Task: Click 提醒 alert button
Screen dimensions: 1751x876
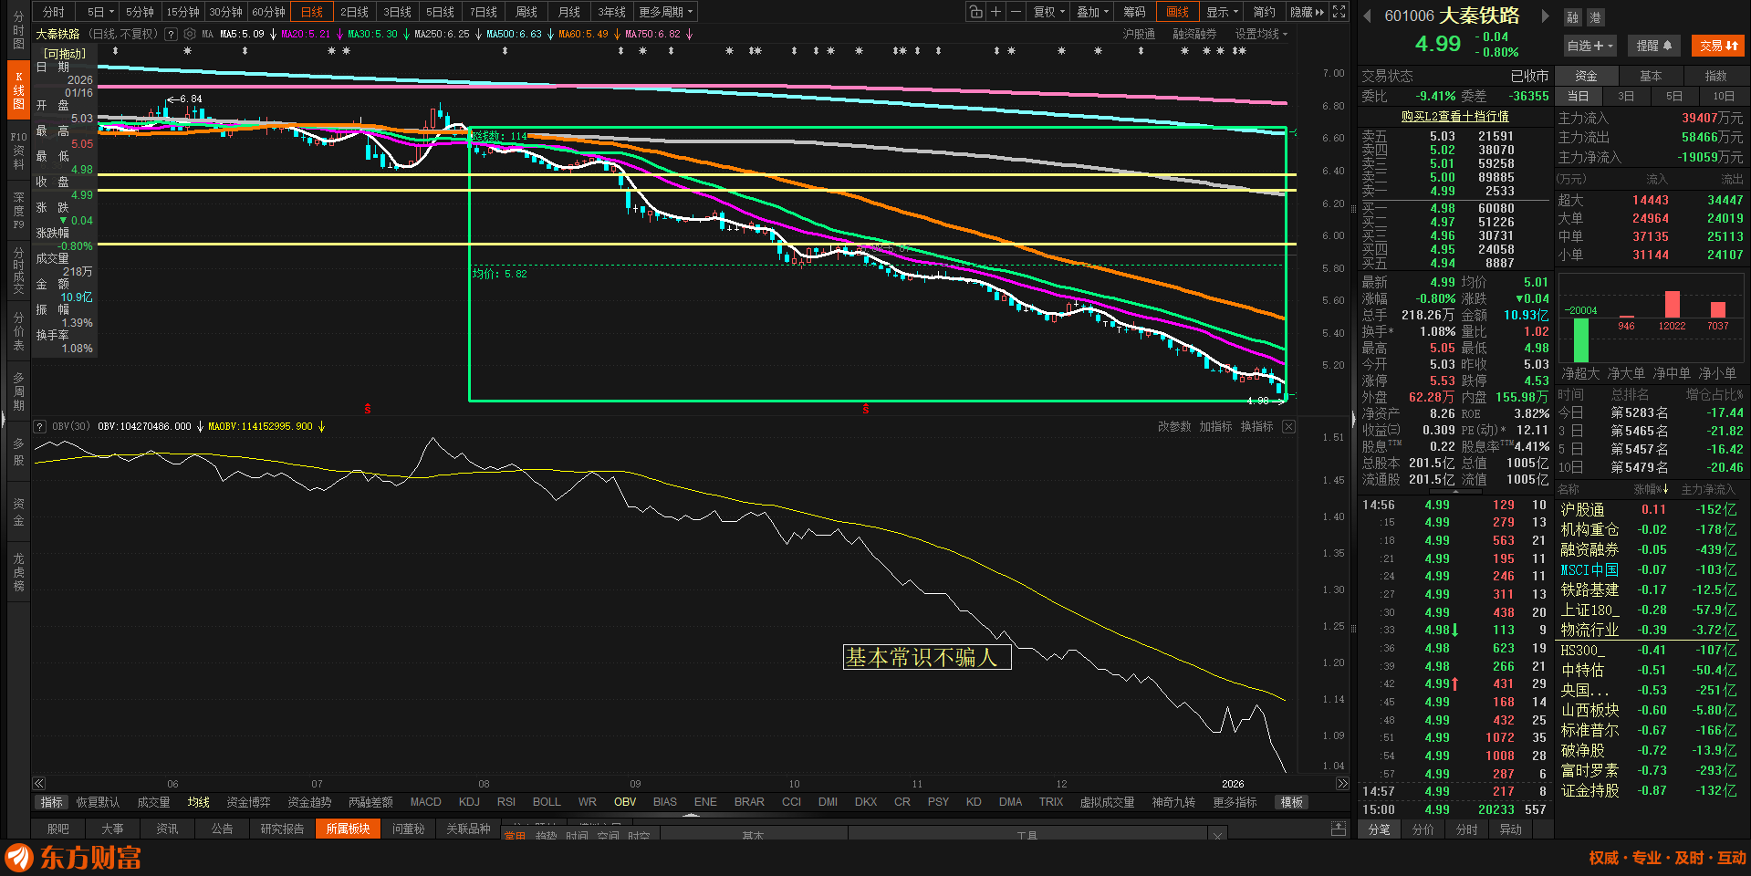Action: point(1653,46)
